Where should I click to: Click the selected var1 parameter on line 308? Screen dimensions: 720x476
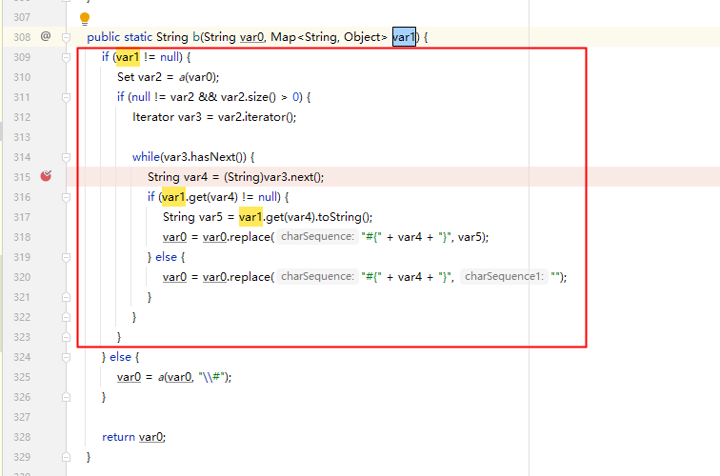[404, 37]
